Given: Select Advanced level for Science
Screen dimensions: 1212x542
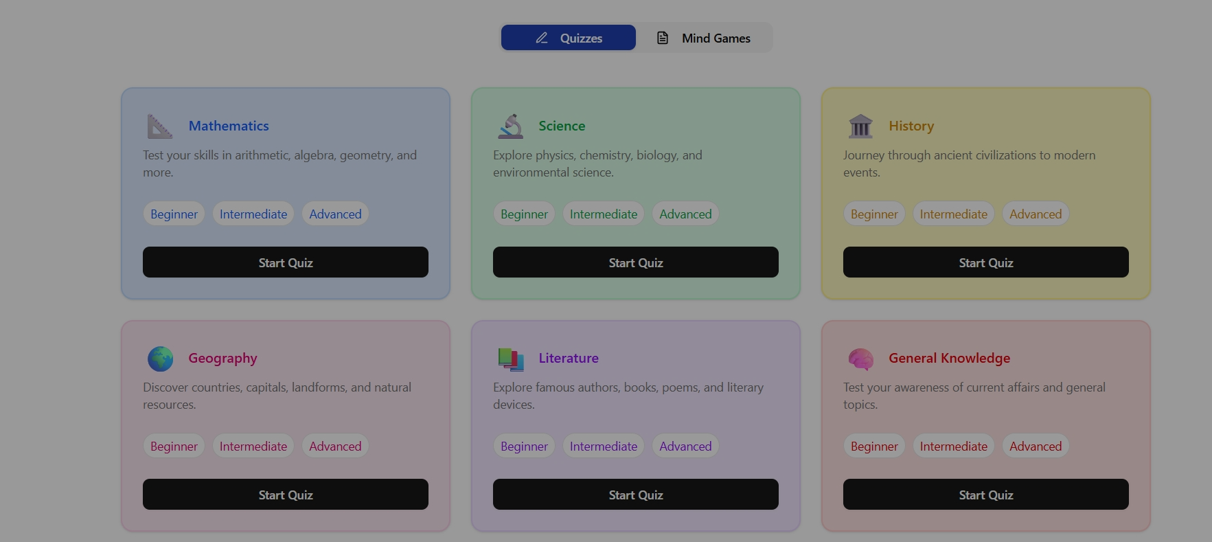Looking at the screenshot, I should (685, 214).
